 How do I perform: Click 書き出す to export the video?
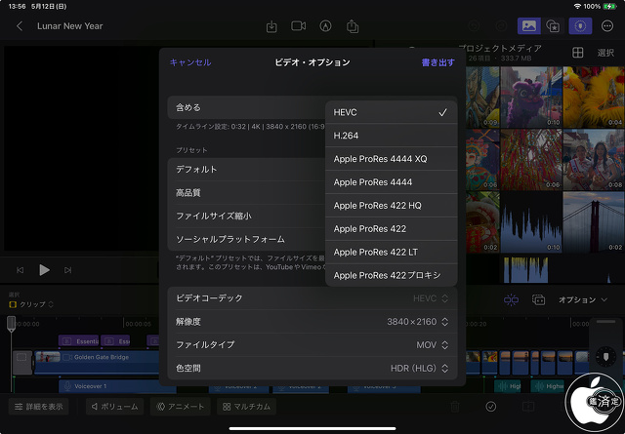(438, 62)
